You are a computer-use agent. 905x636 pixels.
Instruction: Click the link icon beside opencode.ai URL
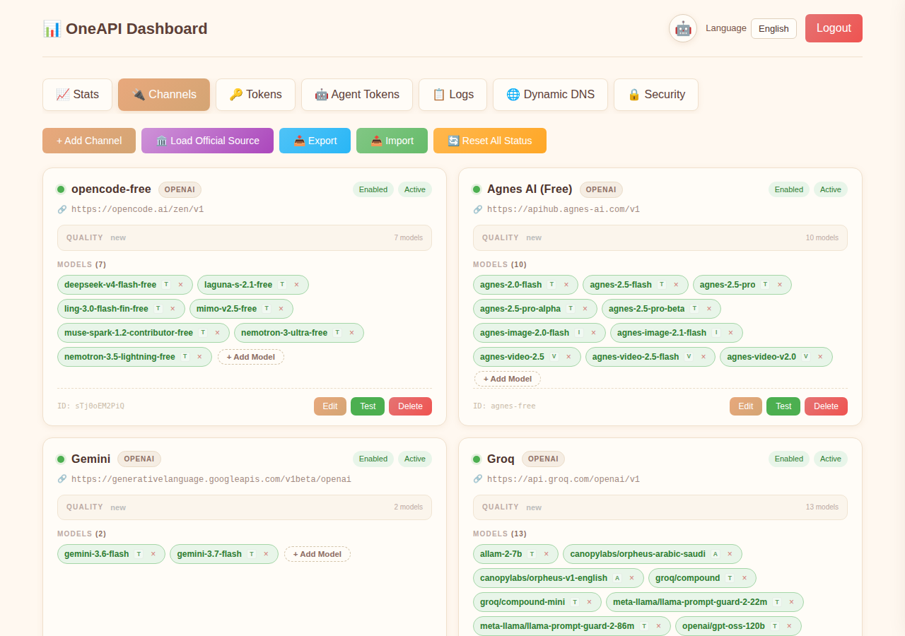tap(62, 209)
